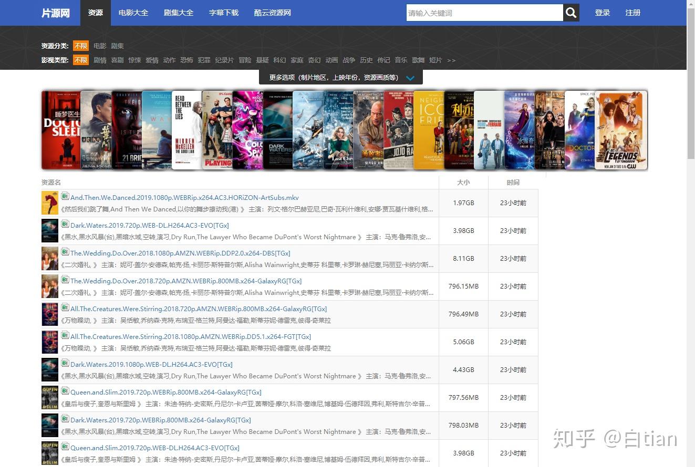
Task: Click the page vertical scrollbar thumb
Action: coord(691,84)
